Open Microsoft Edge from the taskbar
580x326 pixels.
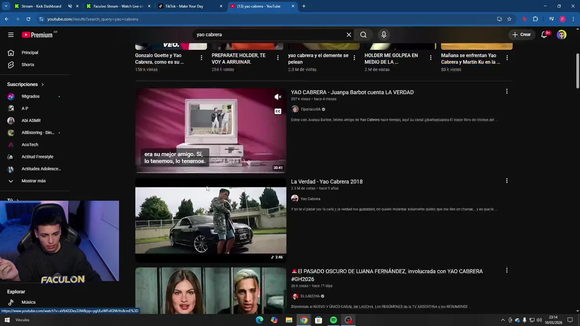(259, 320)
